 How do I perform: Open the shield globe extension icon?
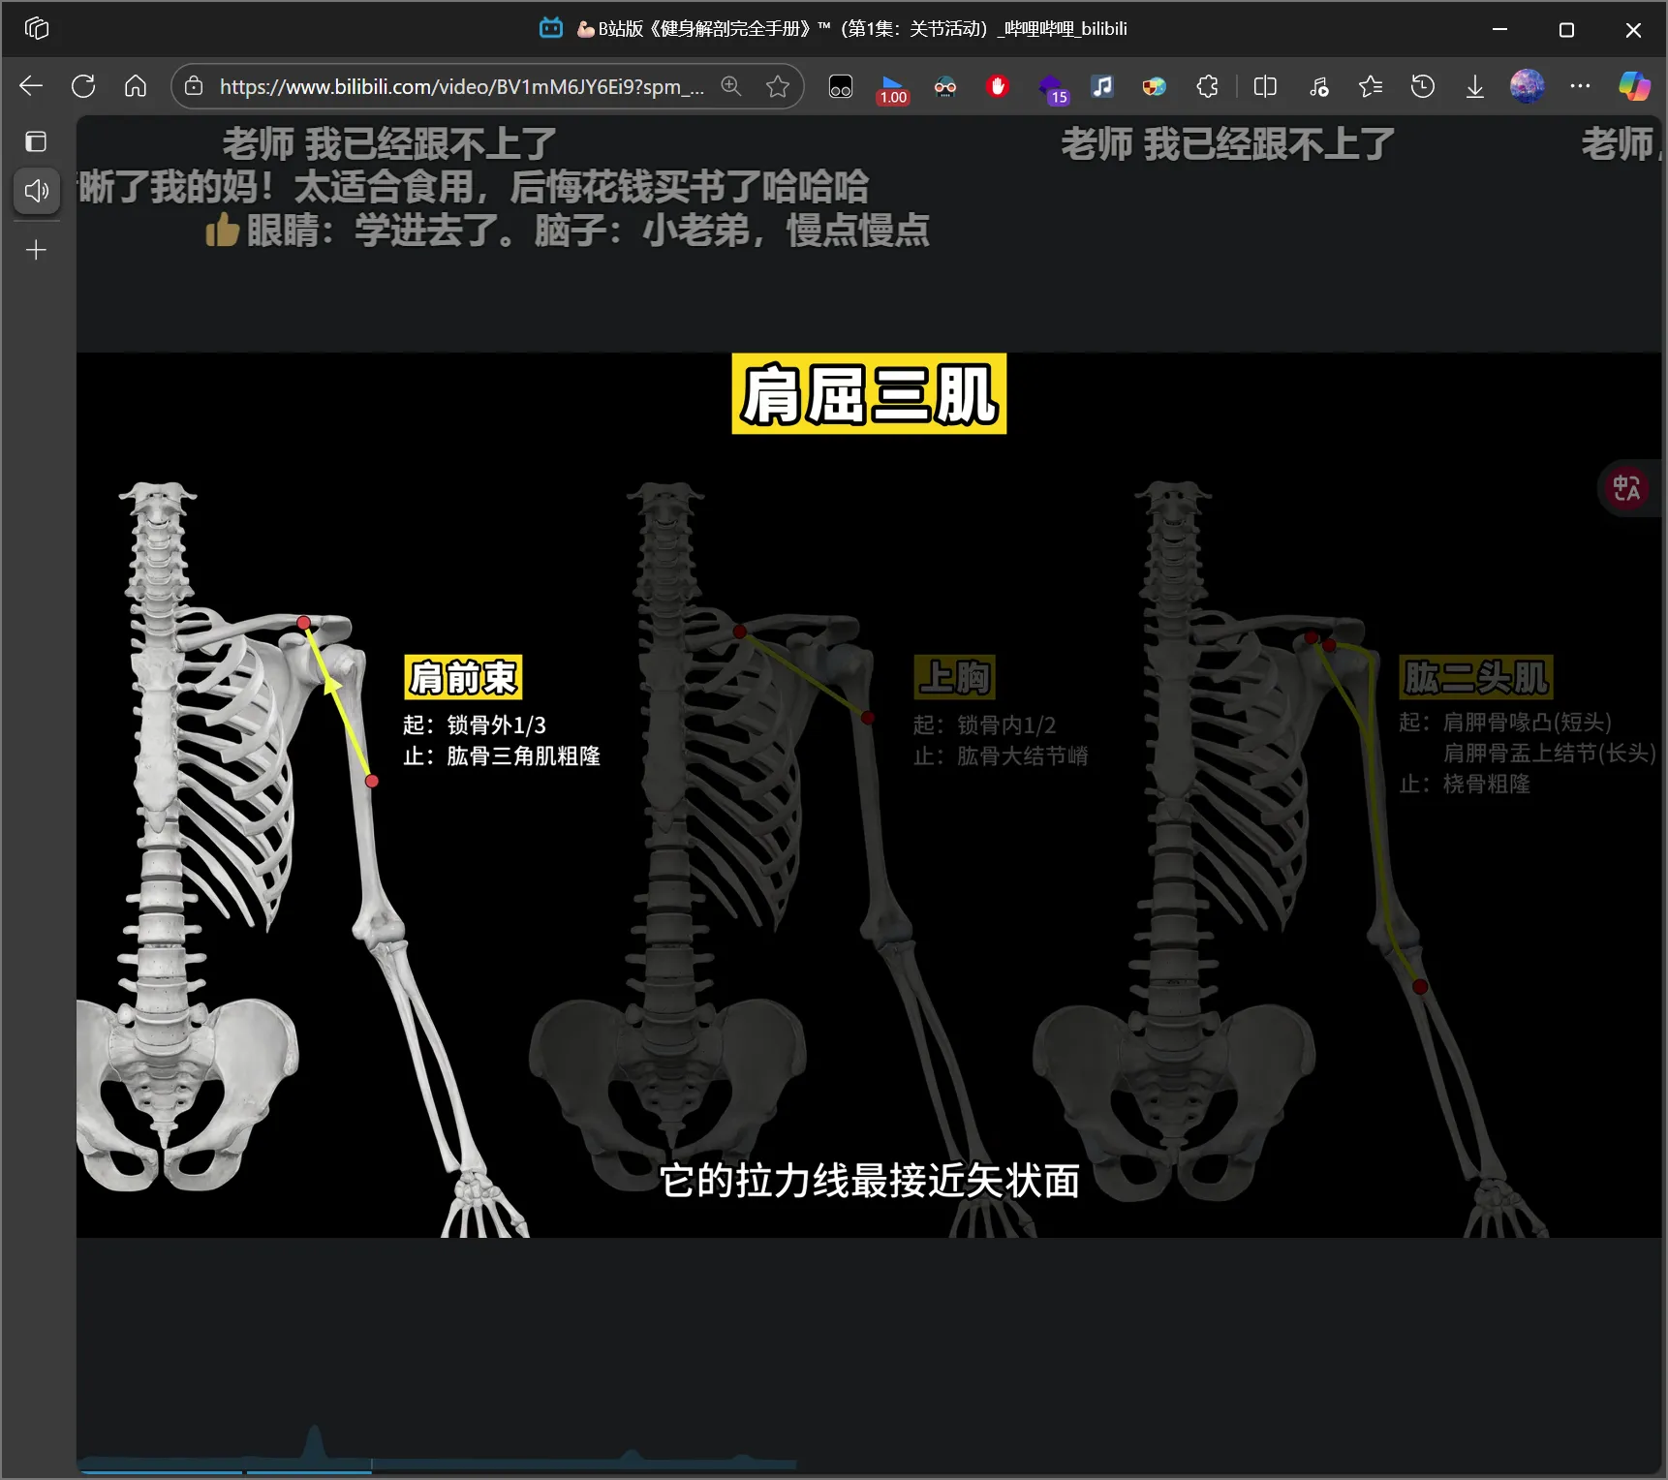click(1154, 87)
